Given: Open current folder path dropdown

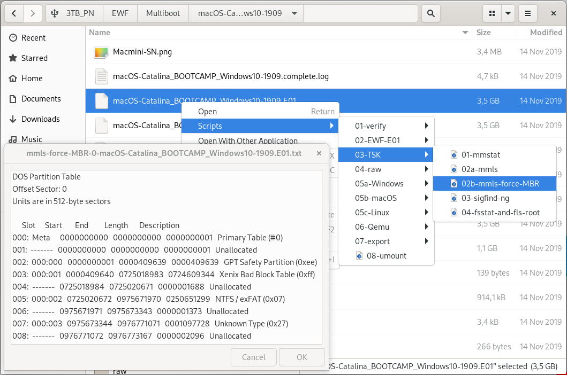Looking at the screenshot, I should [x=294, y=13].
